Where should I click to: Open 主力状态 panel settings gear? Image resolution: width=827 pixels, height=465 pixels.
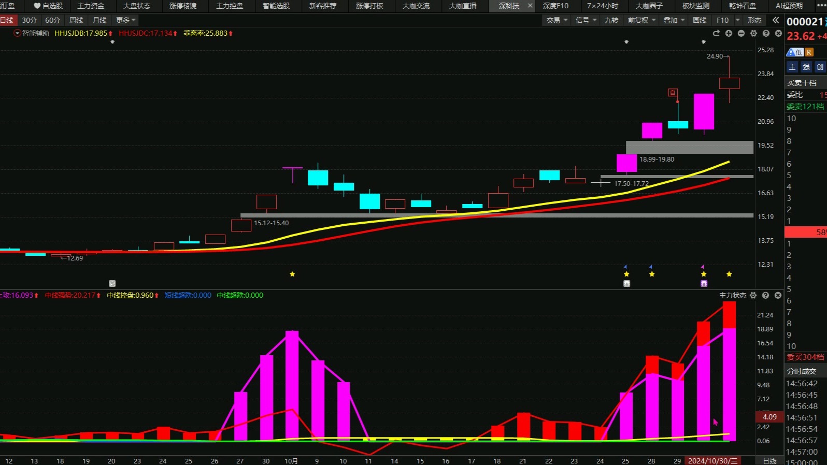(753, 295)
